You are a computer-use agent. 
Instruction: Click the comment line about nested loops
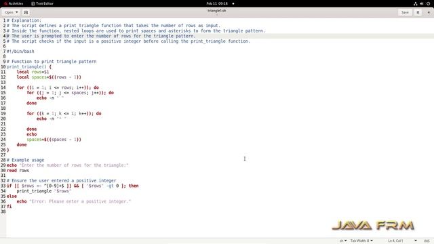click(x=136, y=31)
